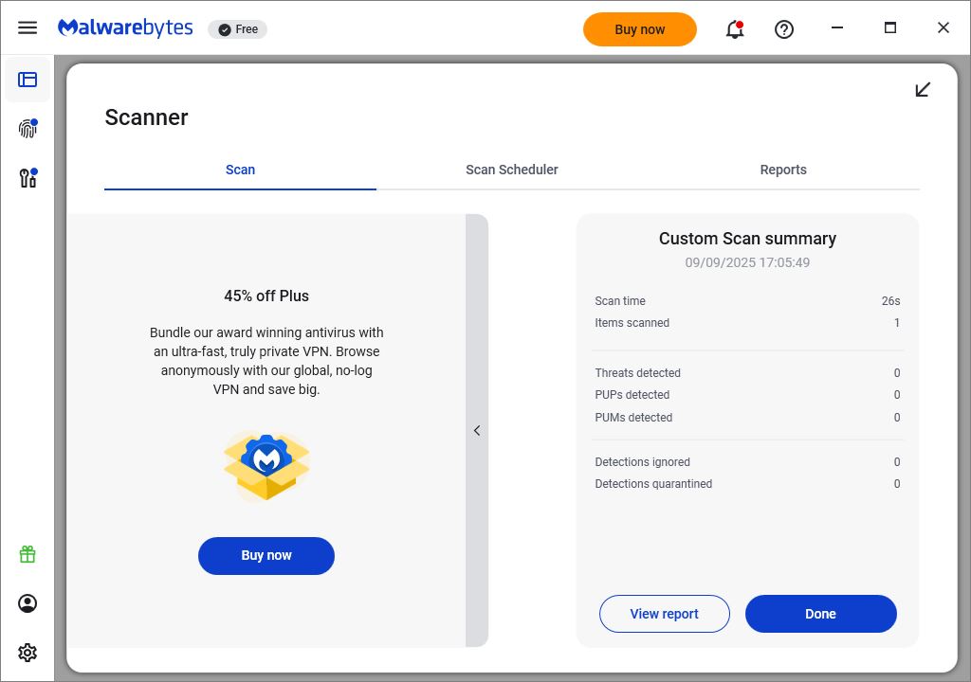Select the timestamp '09/09/2025 17:05:49'

(x=747, y=262)
